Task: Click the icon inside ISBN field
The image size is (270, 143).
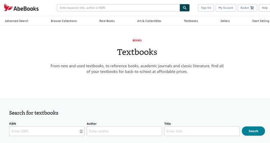Action: coord(81,131)
